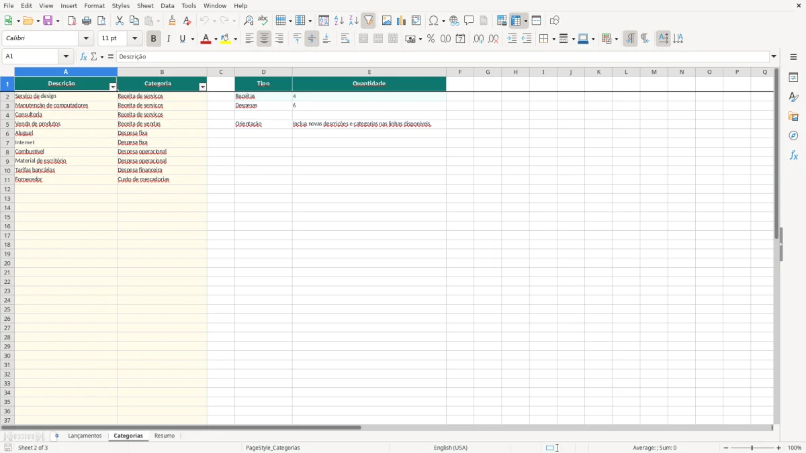This screenshot has width=806, height=453.
Task: Toggle Bold formatting
Action: coord(153,39)
